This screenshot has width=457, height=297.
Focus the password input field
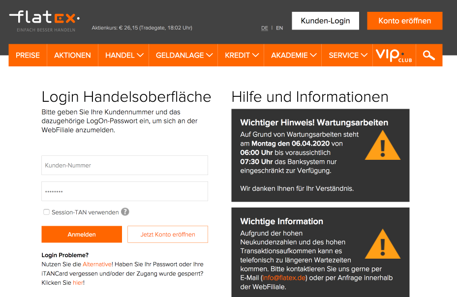click(x=125, y=191)
